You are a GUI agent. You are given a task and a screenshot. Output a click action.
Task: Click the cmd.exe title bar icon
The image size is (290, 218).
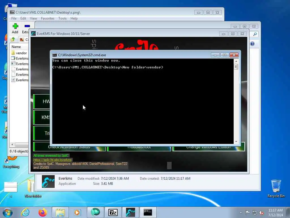pos(55,55)
